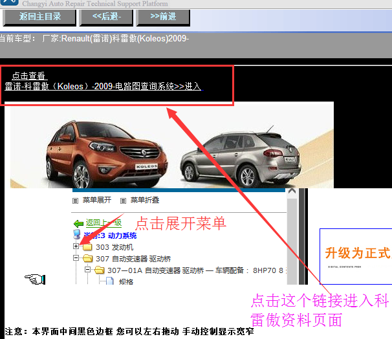Click the menu expand icon beside 菜单展开
The image size is (392, 339).
pyautogui.click(x=75, y=201)
